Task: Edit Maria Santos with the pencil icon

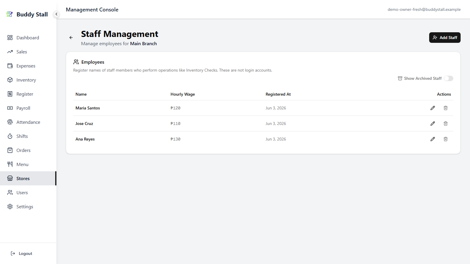Action: [433, 108]
